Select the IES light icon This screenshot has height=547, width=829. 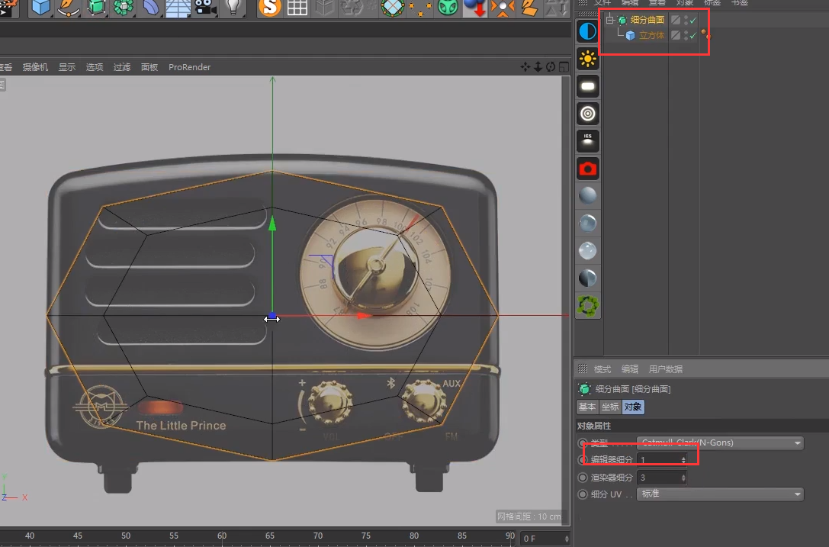(587, 141)
